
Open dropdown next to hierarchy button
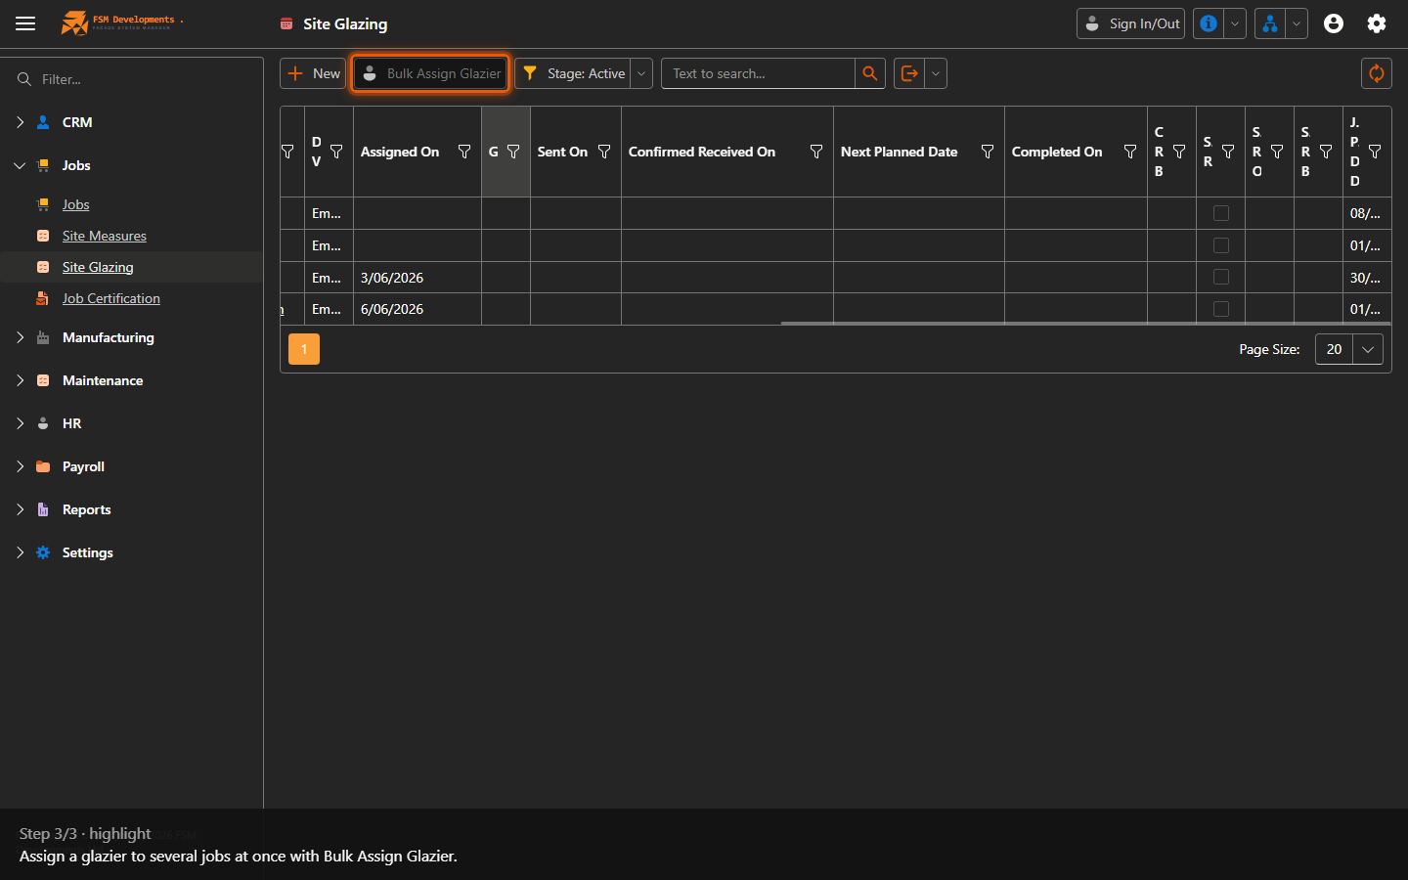(1297, 23)
